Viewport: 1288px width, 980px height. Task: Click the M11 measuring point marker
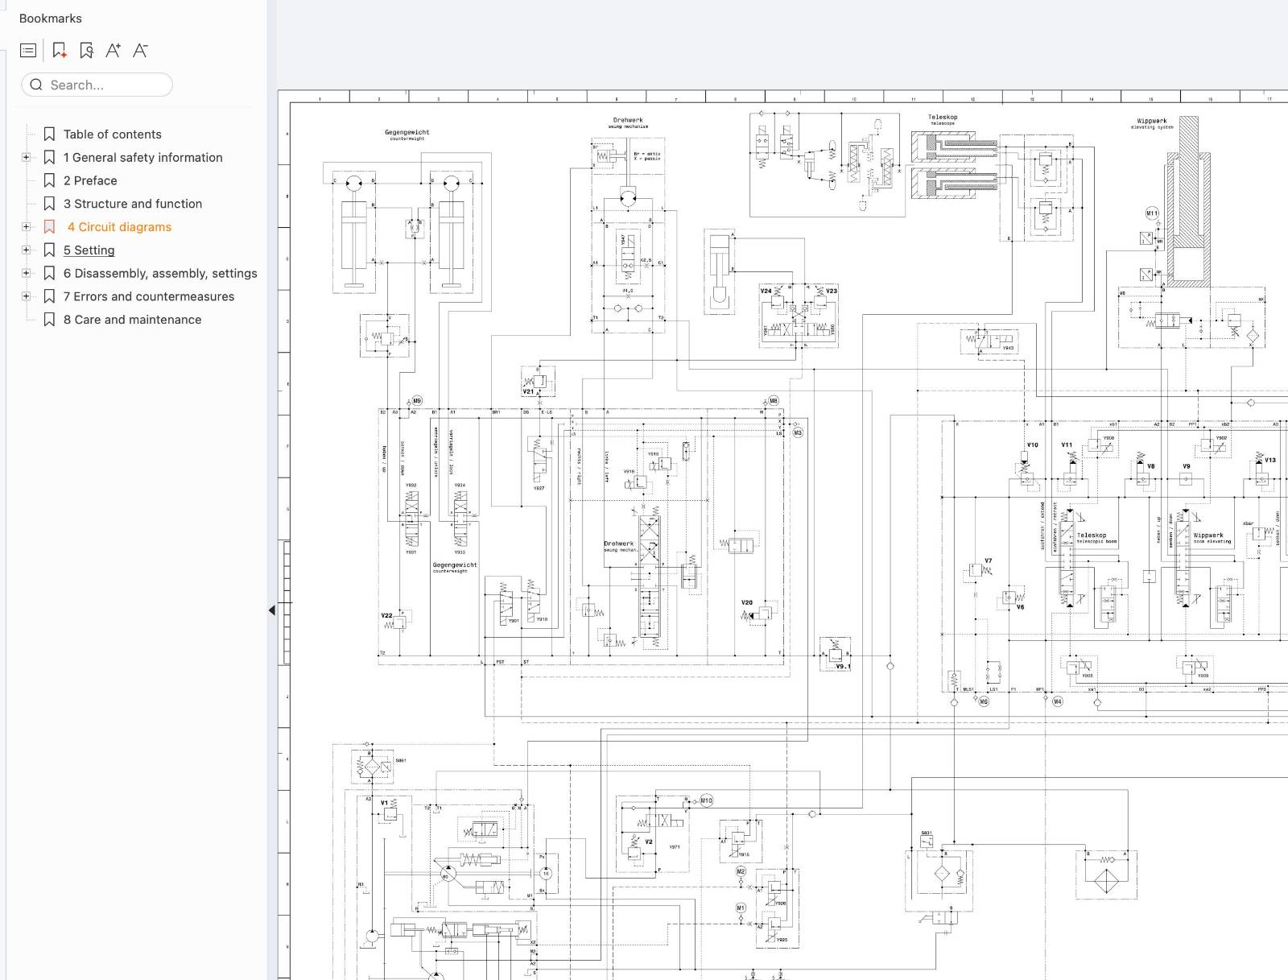pyautogui.click(x=1152, y=213)
